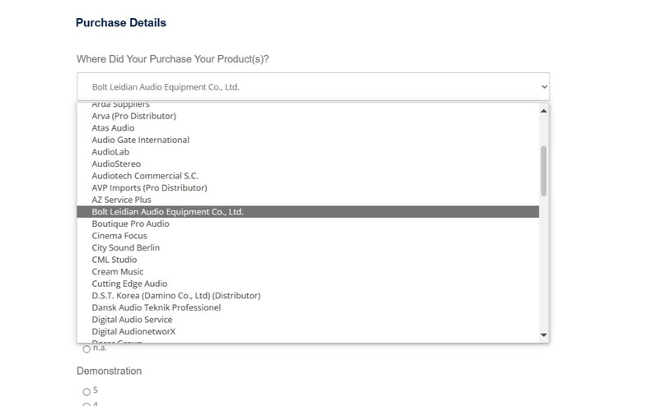Select highlighted Bolt Leidian Audio Equipment entry
The height and width of the screenshot is (406, 659).
point(168,212)
